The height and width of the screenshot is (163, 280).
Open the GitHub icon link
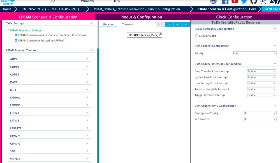[x=253, y=2]
